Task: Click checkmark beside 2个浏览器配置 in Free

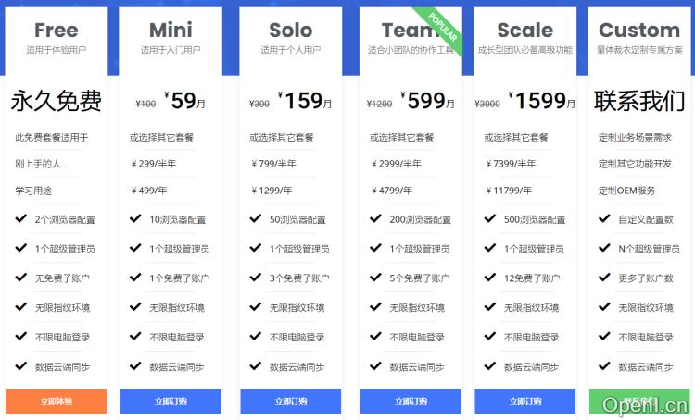Action: (21, 219)
